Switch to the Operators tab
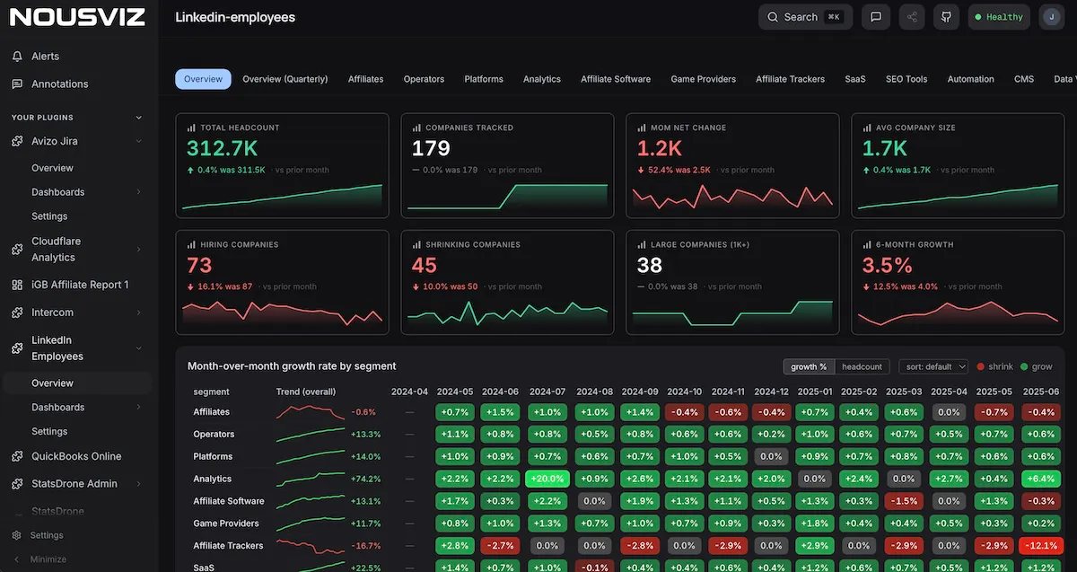Image resolution: width=1077 pixels, height=572 pixels. click(x=424, y=79)
